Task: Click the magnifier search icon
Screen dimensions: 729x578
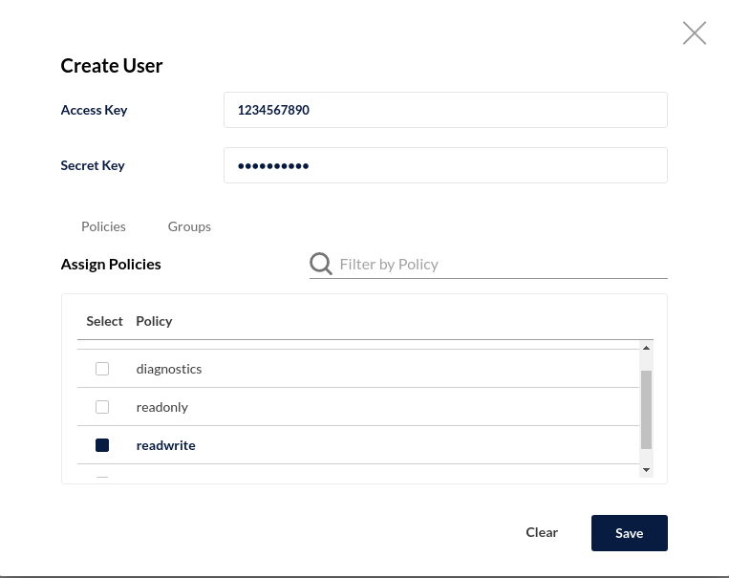Action: (x=321, y=264)
